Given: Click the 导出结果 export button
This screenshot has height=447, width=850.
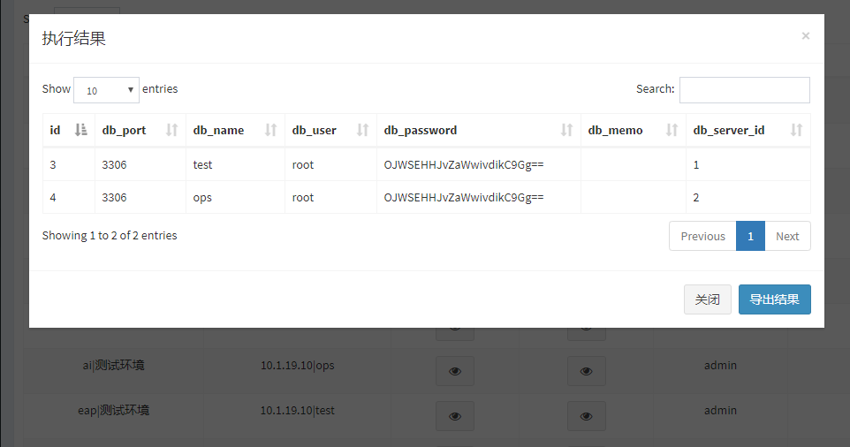Looking at the screenshot, I should [x=775, y=299].
